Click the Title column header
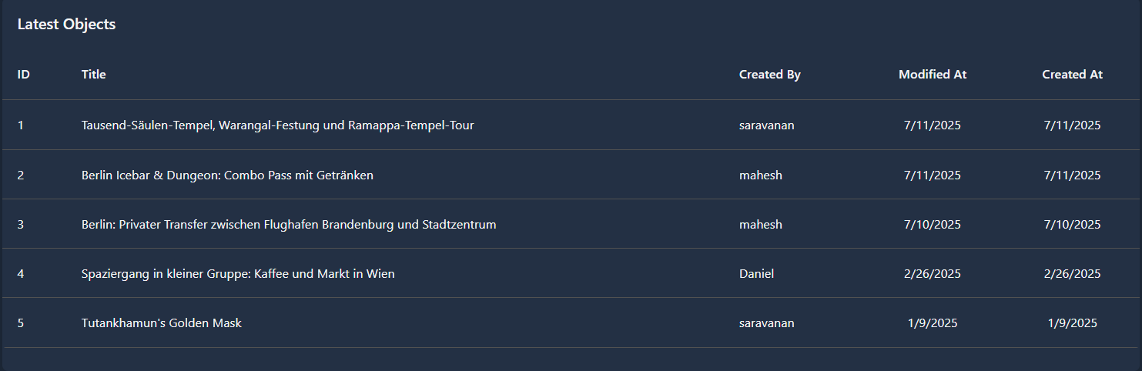This screenshot has width=1142, height=371. tap(94, 75)
